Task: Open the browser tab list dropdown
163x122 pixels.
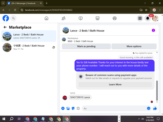Action: point(3,3)
